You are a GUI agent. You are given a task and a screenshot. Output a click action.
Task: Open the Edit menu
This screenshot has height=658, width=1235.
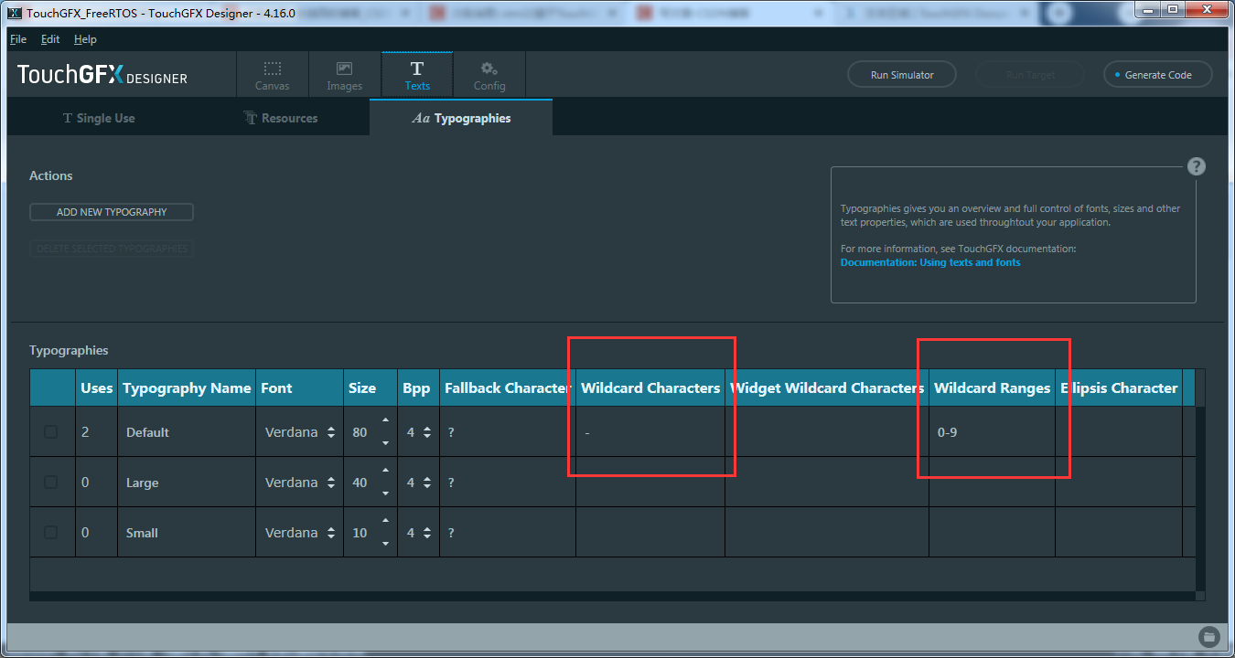(x=50, y=39)
